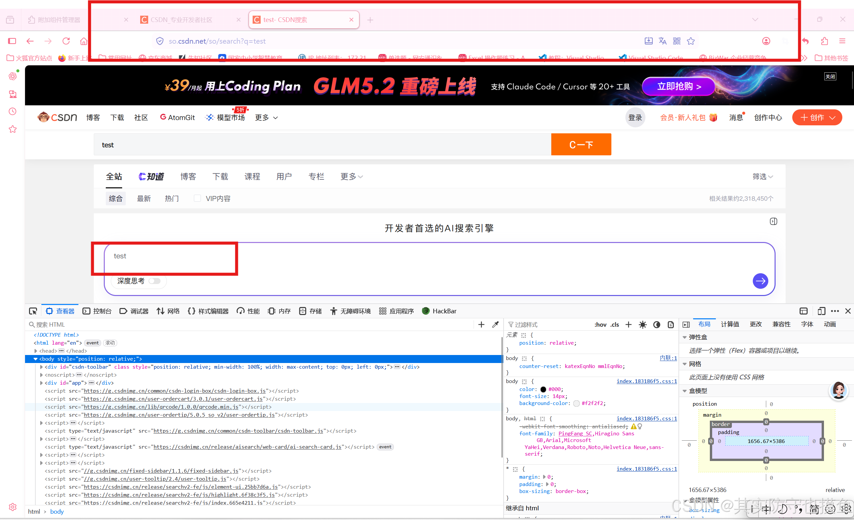Click the orange C一下 search button
The width and height of the screenshot is (854, 520).
click(581, 144)
